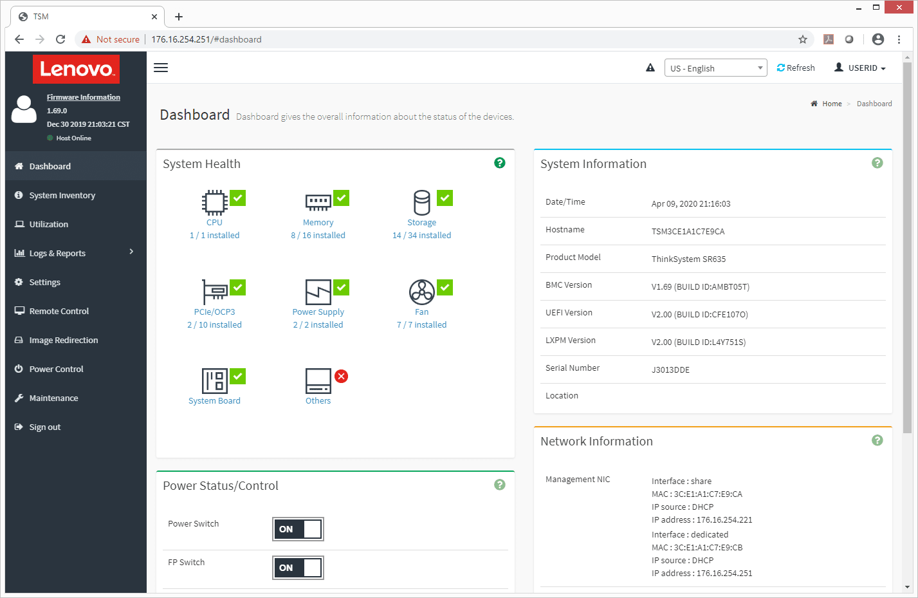
Task: Select the TSM browser tab
Action: pos(87,17)
